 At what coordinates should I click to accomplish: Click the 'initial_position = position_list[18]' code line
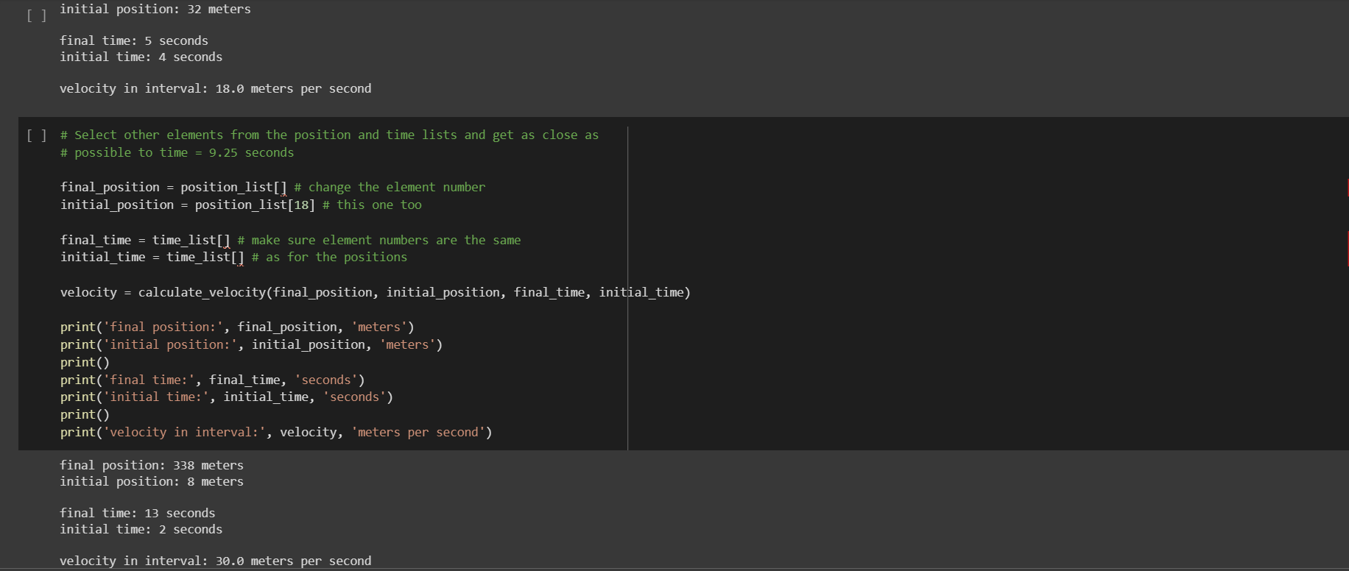pyautogui.click(x=241, y=205)
